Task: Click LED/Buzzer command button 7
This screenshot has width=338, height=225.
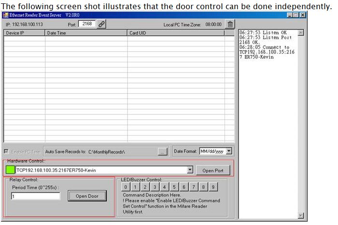Action: [194, 187]
